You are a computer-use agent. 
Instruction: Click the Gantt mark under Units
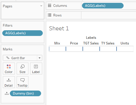(x=117, y=49)
